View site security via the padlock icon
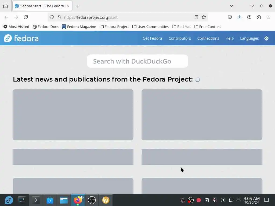 click(59, 17)
